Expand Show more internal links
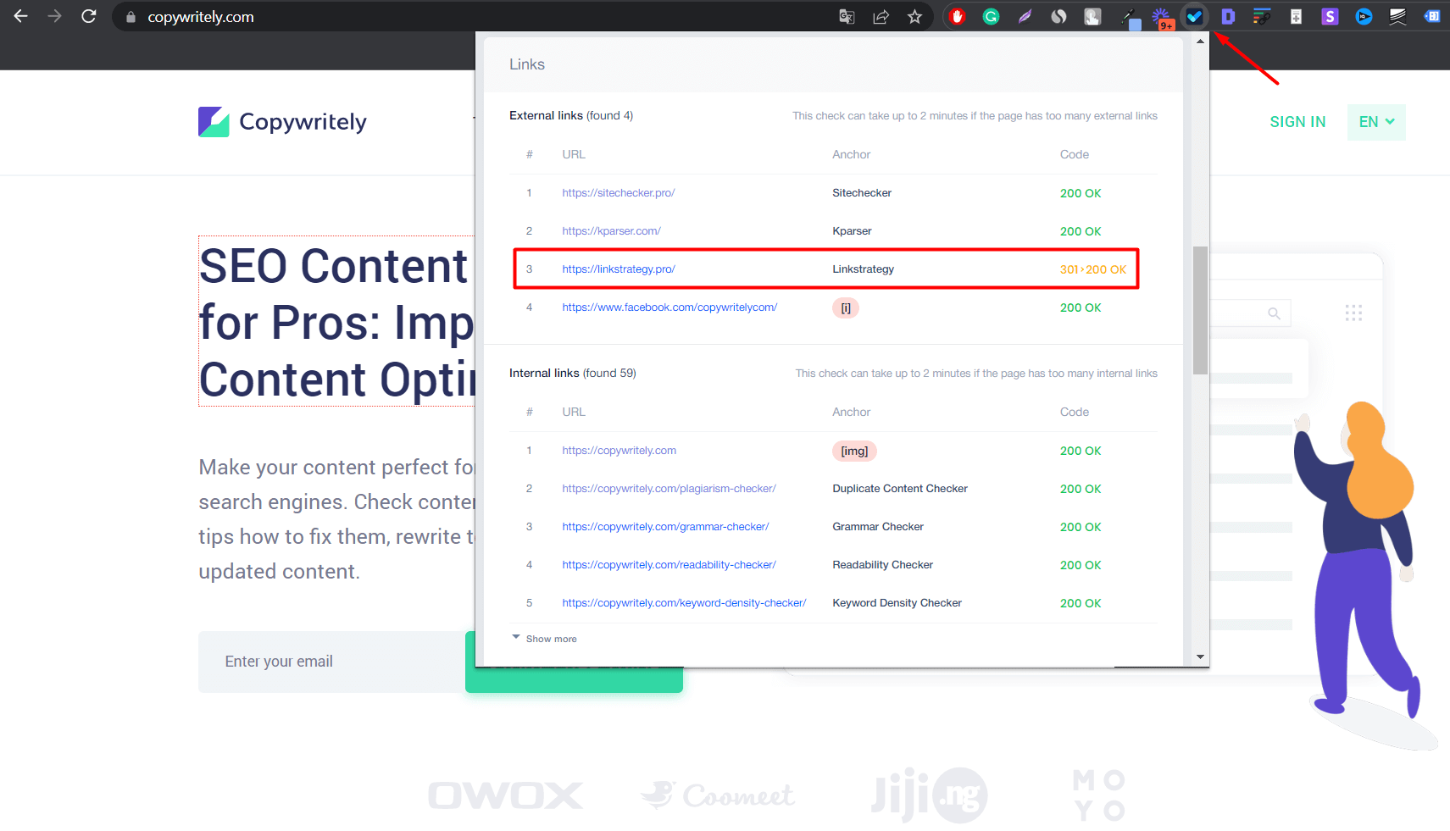1450x831 pixels. tap(544, 639)
